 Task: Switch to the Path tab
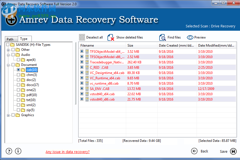click(11, 39)
